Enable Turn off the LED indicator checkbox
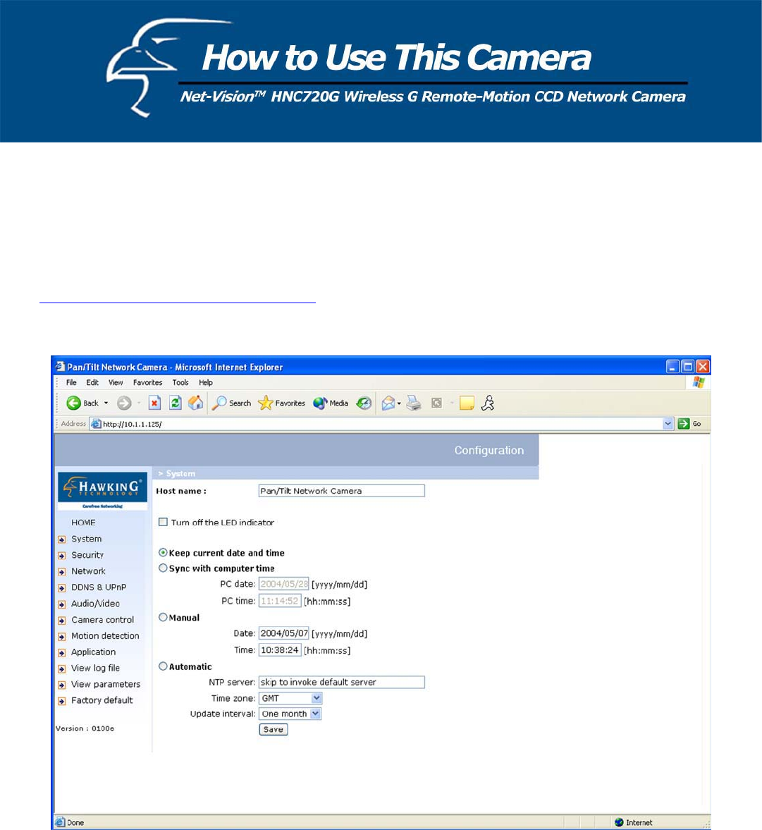 pyautogui.click(x=163, y=522)
